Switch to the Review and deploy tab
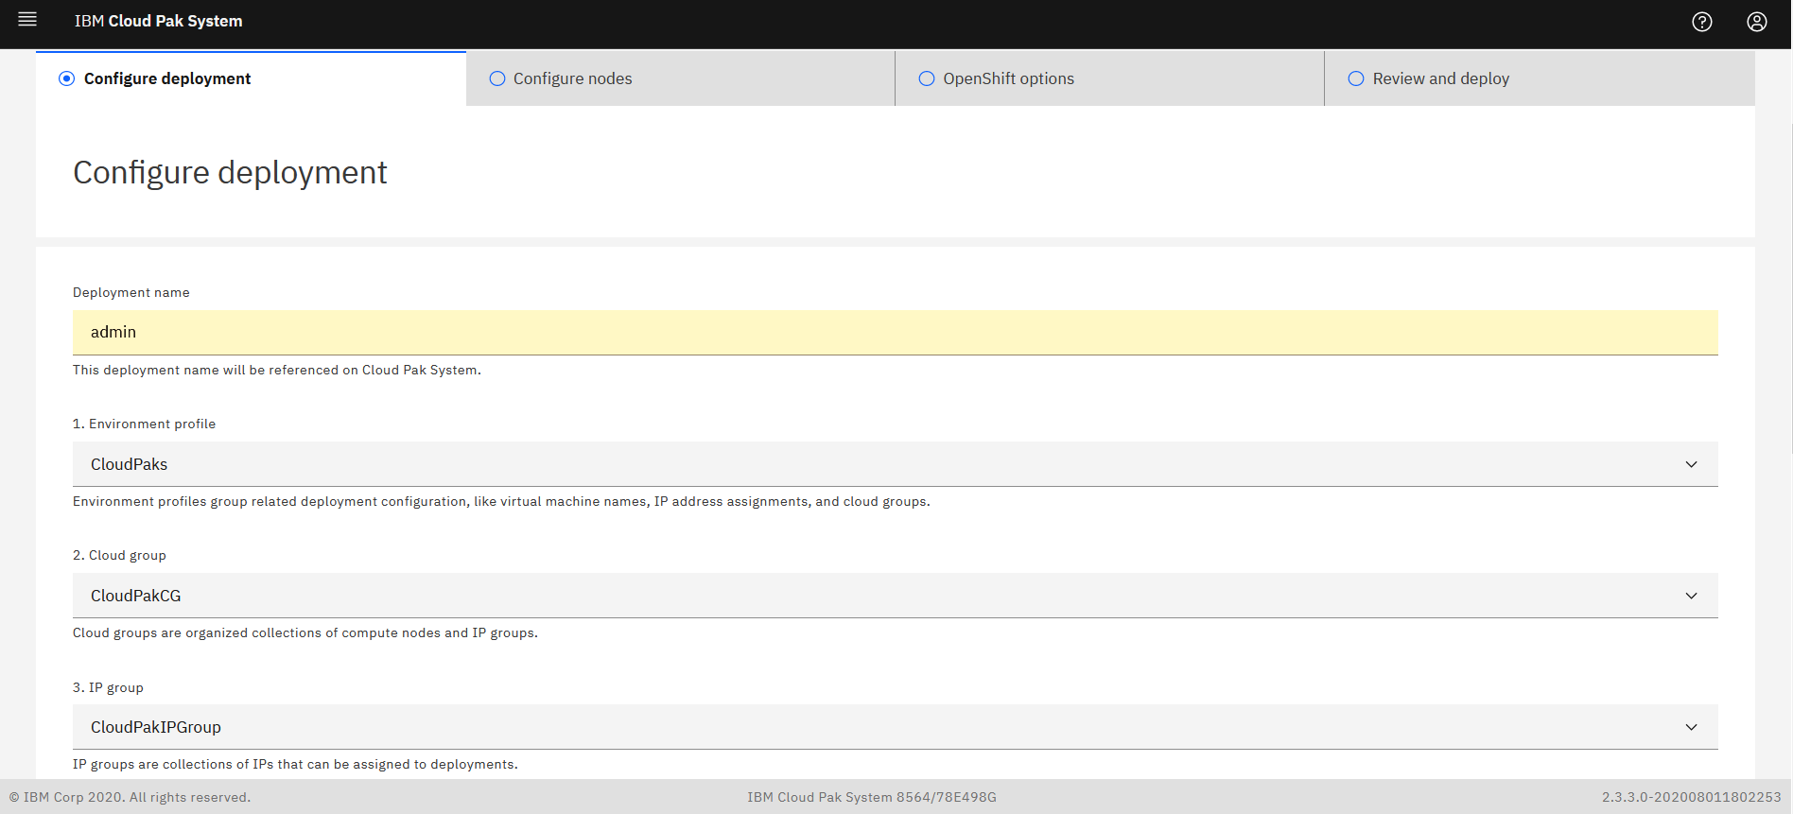Screen dimensions: 1793x814 [1540, 78]
